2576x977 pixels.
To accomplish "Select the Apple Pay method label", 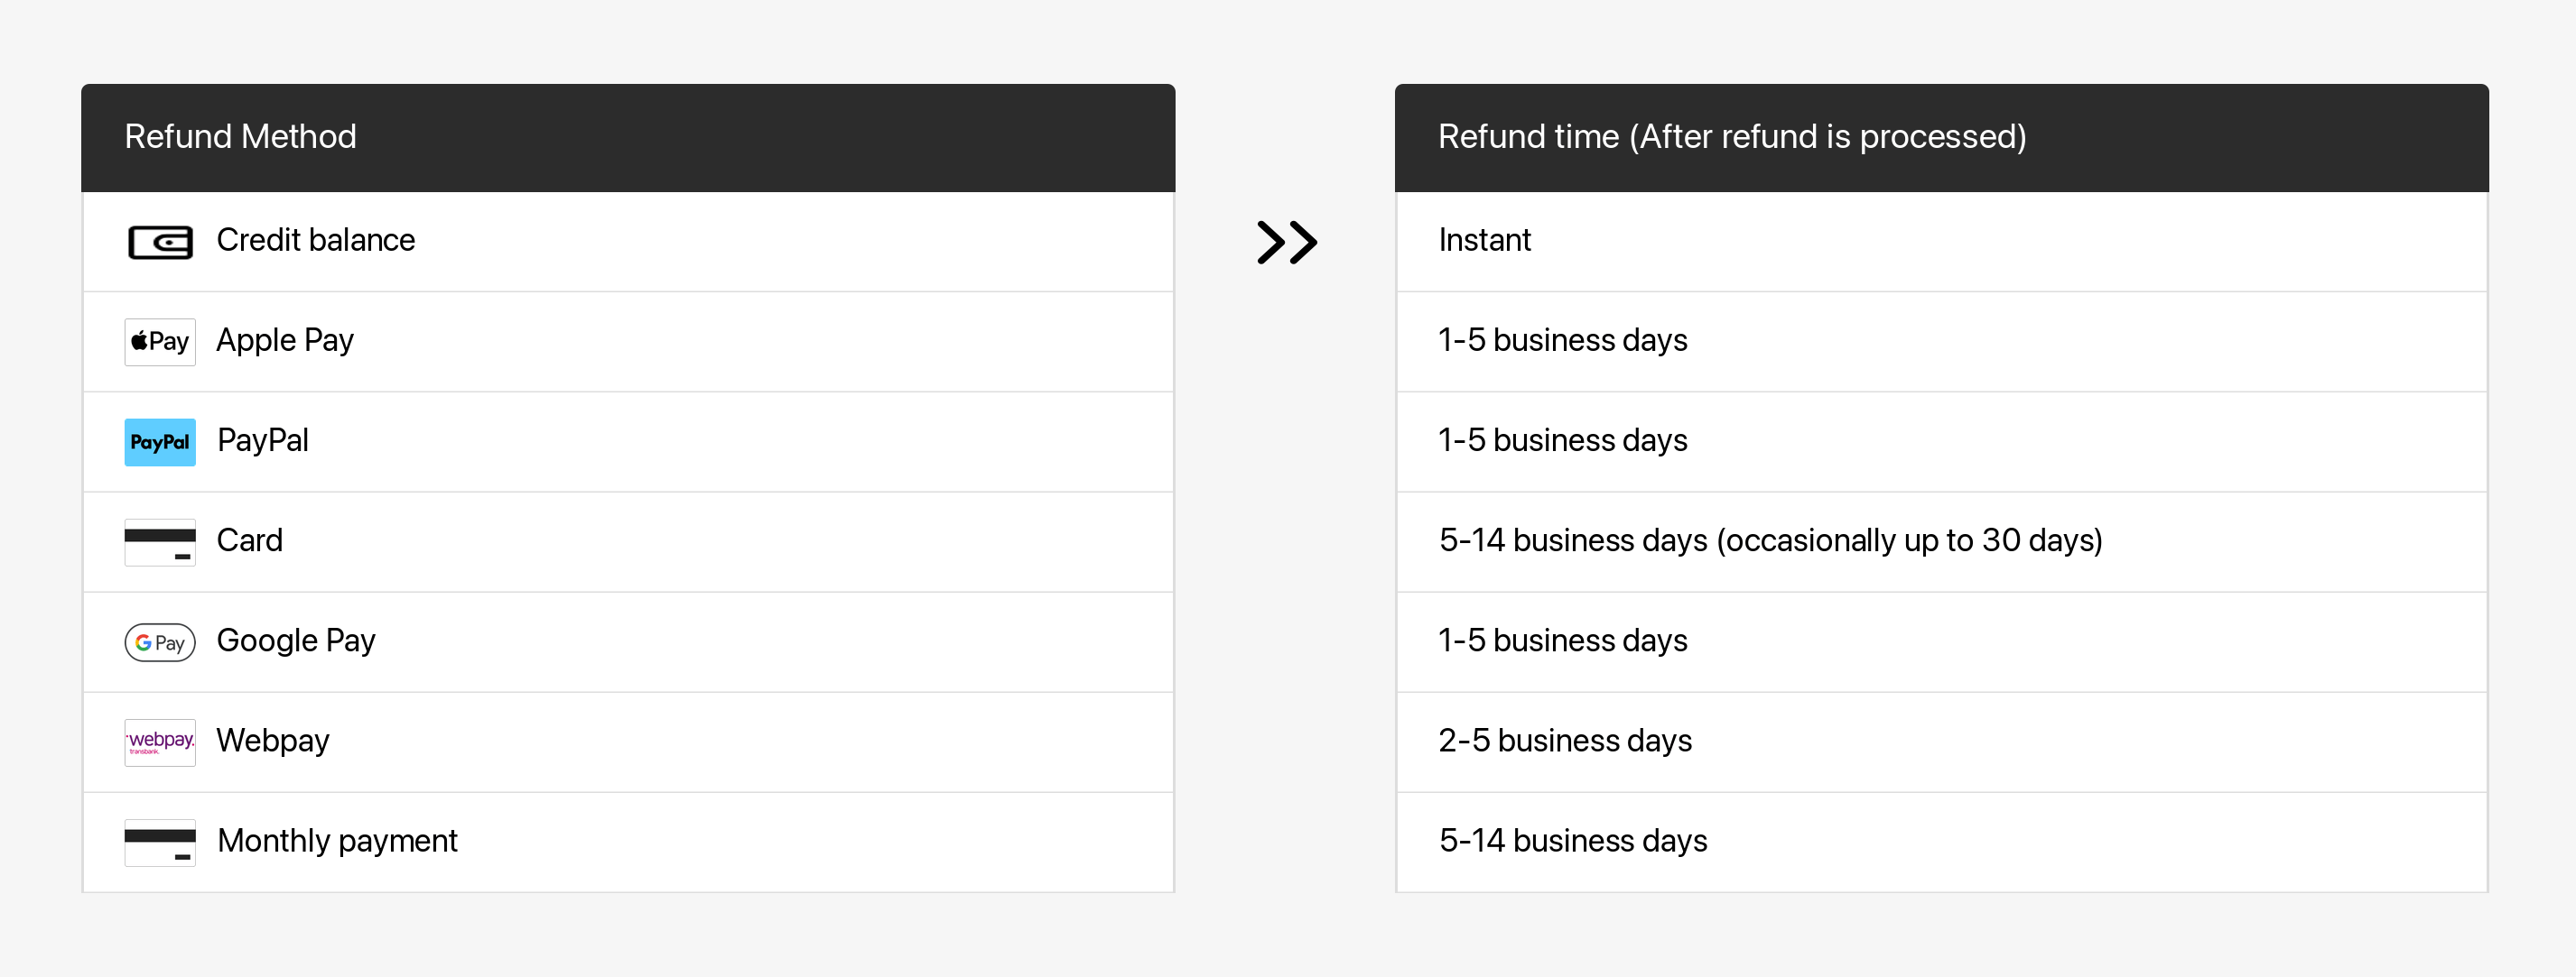I will click(x=285, y=341).
